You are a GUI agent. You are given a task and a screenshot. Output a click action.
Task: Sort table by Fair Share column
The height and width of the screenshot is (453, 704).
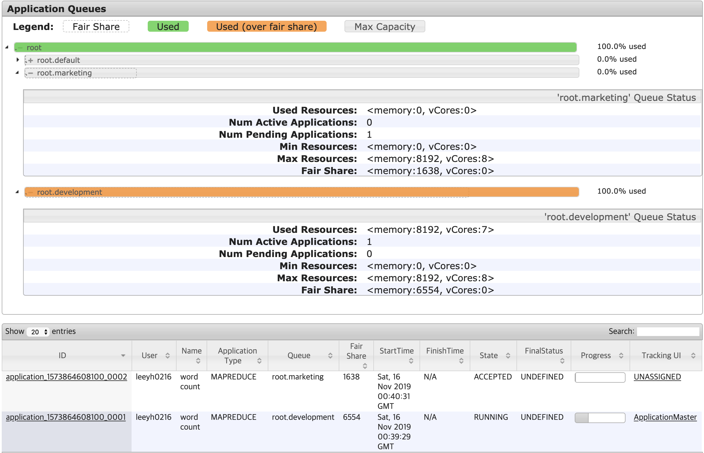coord(365,366)
